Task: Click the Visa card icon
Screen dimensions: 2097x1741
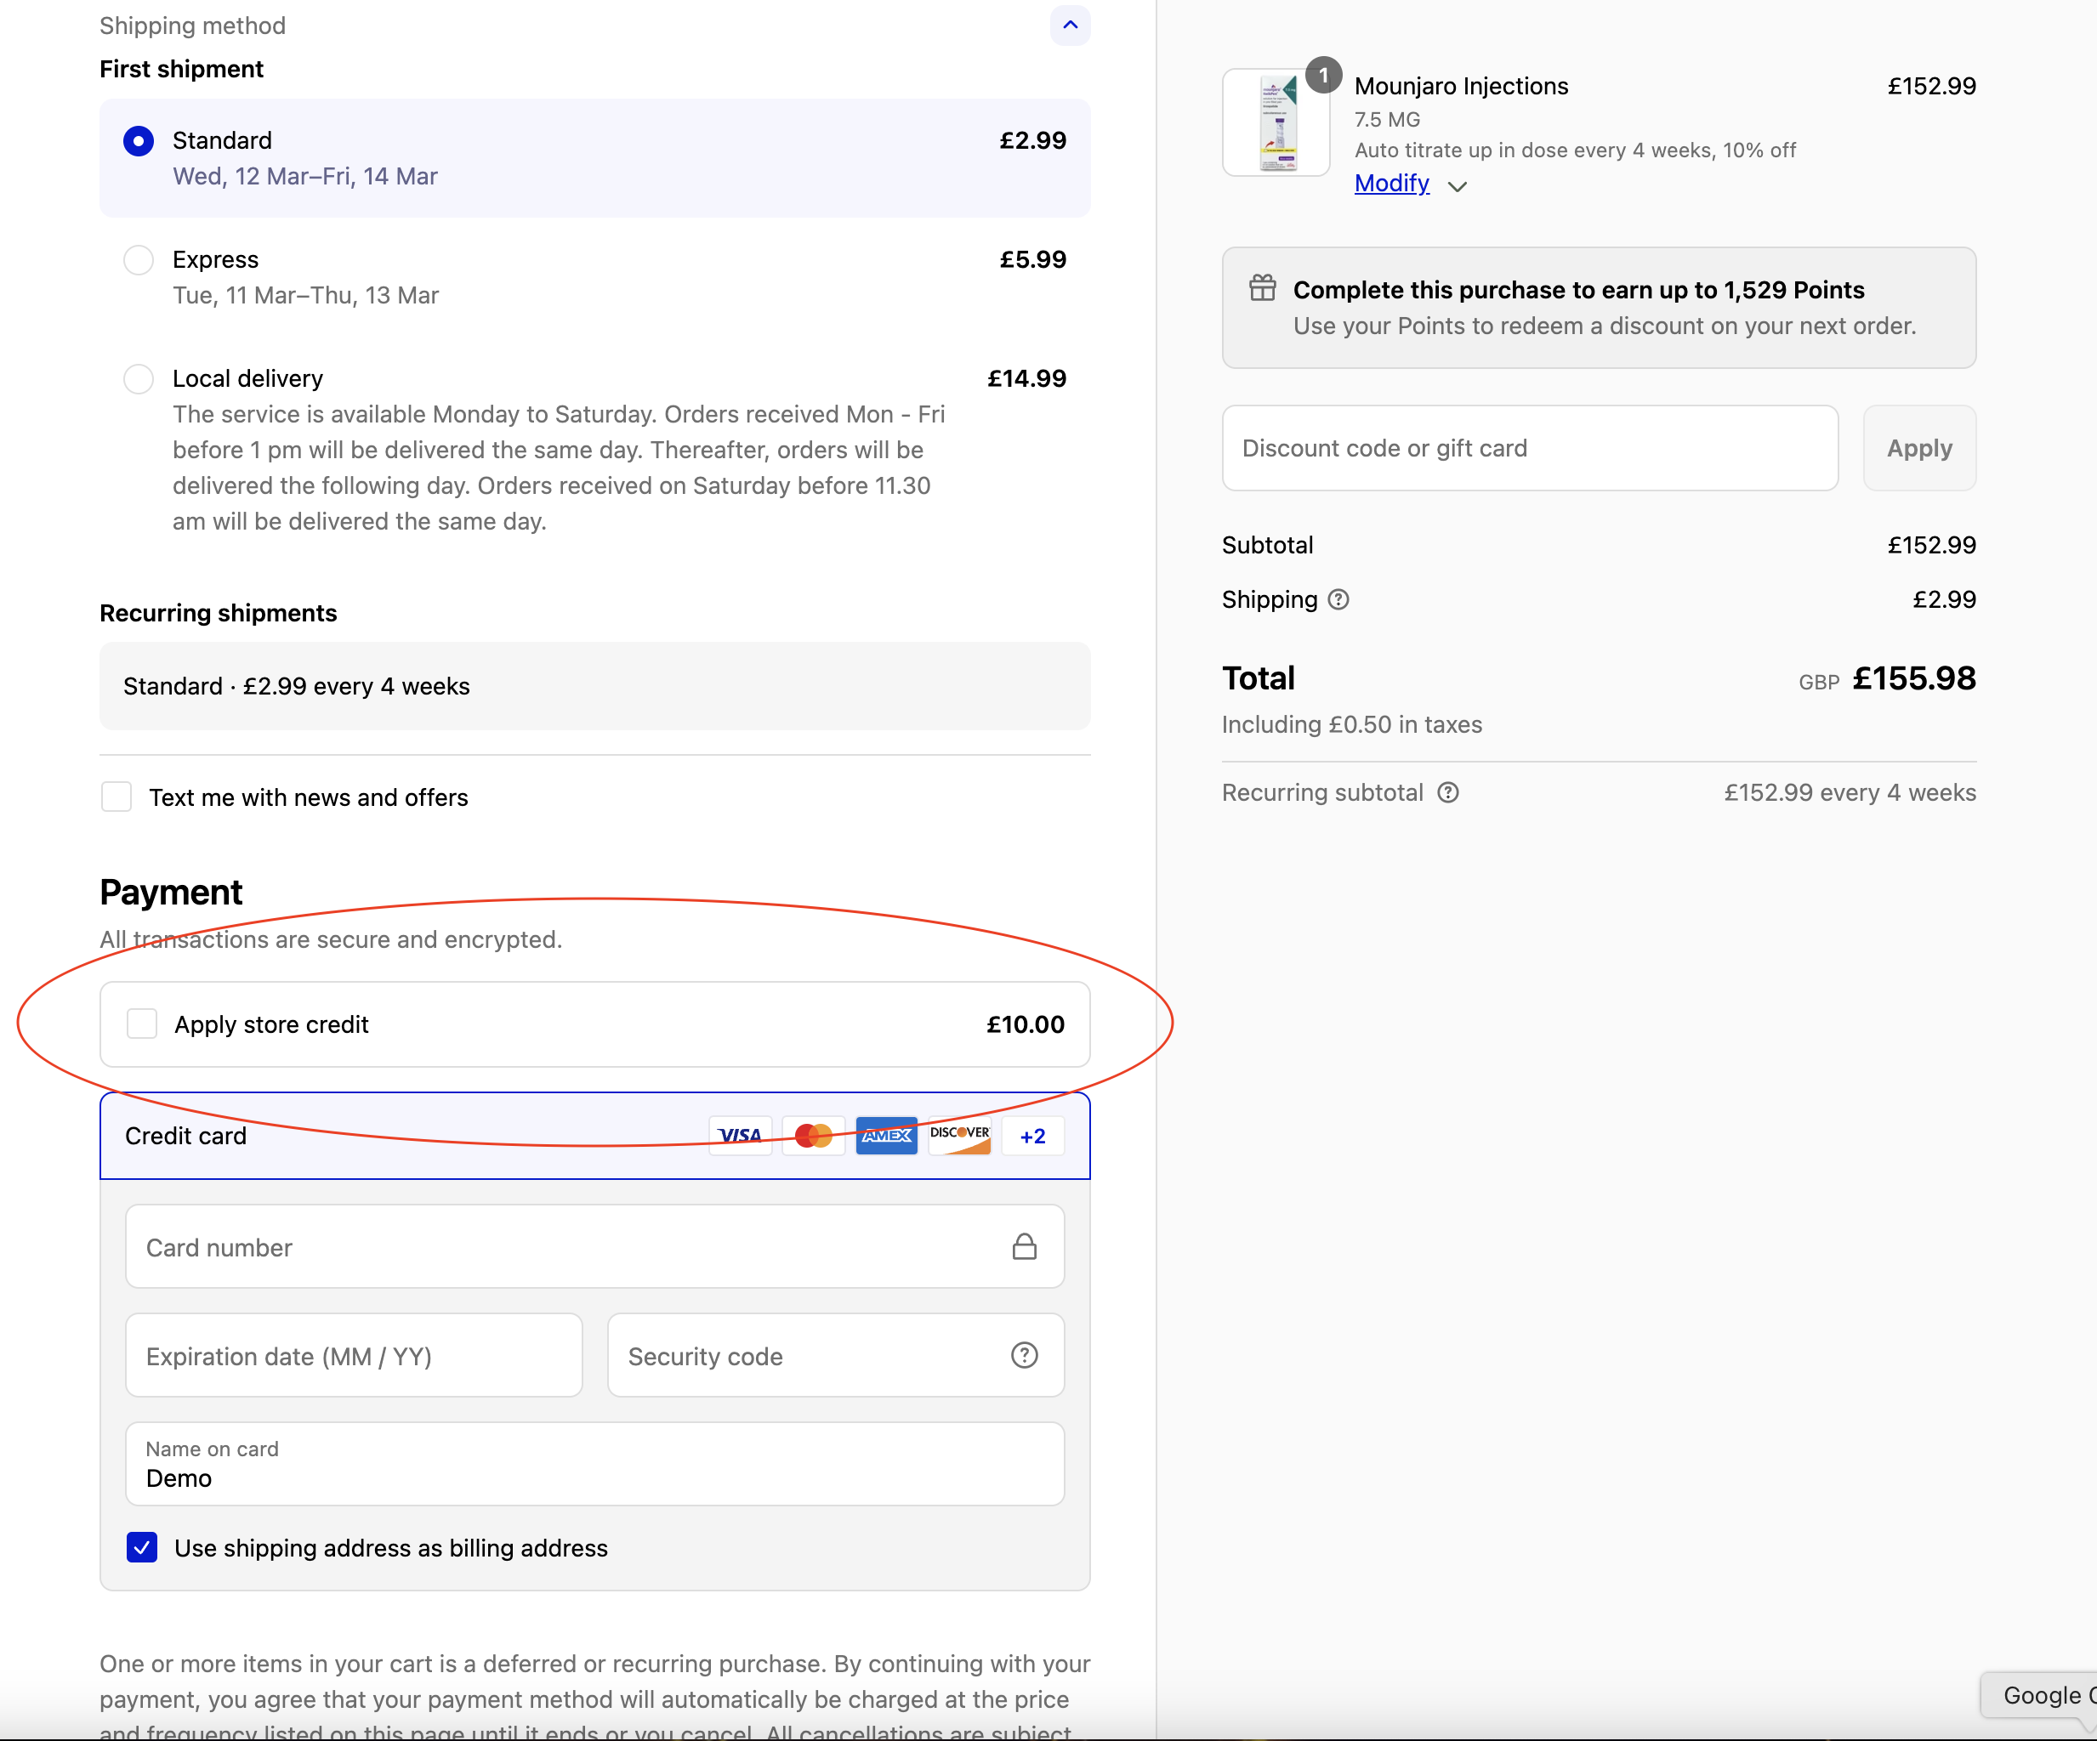Action: (740, 1136)
